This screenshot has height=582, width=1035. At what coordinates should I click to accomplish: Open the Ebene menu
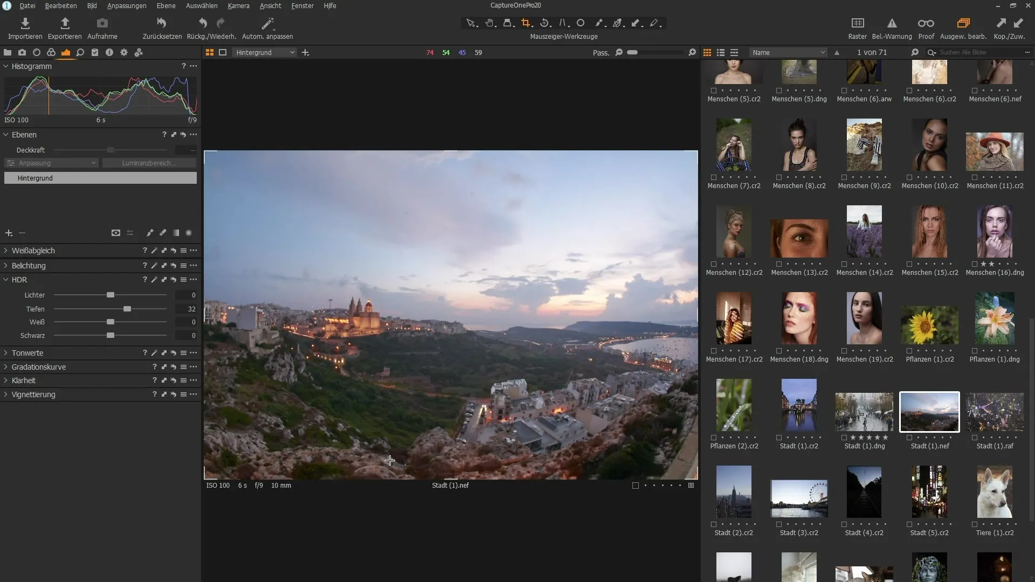(x=166, y=6)
